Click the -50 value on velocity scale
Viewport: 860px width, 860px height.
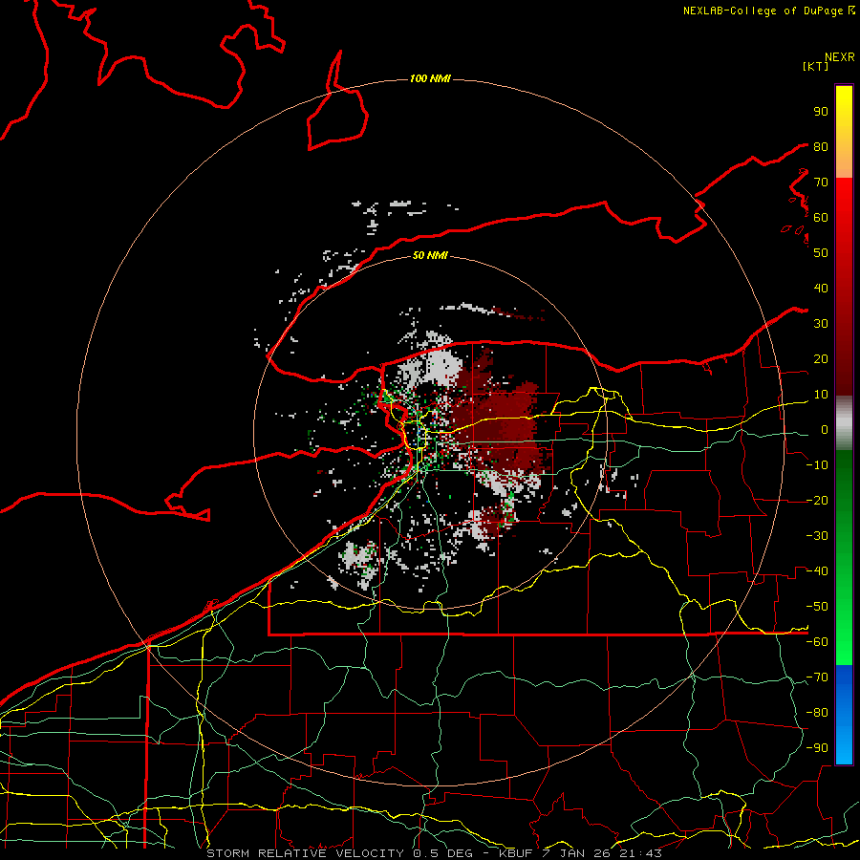pos(817,607)
